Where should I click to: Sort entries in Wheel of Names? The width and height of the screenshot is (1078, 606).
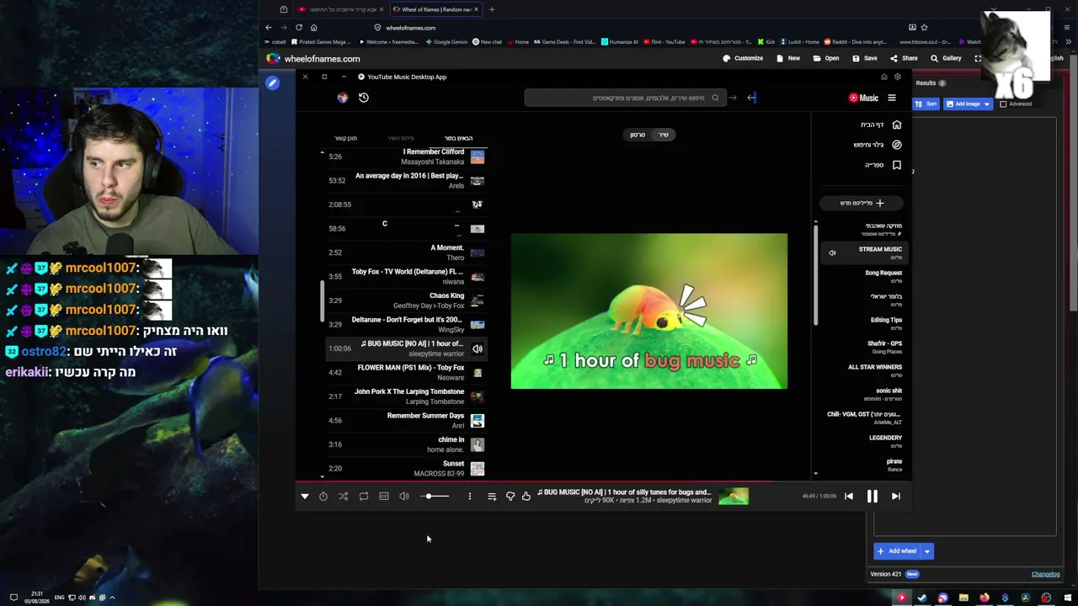pos(927,104)
